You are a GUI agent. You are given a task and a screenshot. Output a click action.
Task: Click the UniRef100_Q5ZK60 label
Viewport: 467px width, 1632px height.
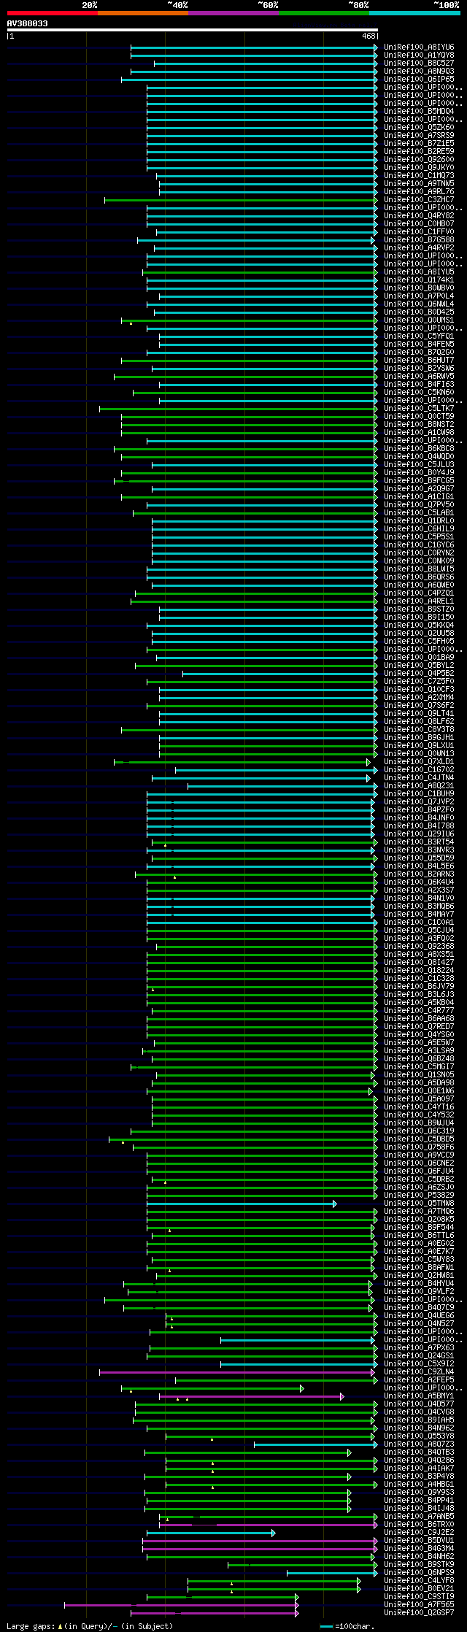pyautogui.click(x=419, y=127)
